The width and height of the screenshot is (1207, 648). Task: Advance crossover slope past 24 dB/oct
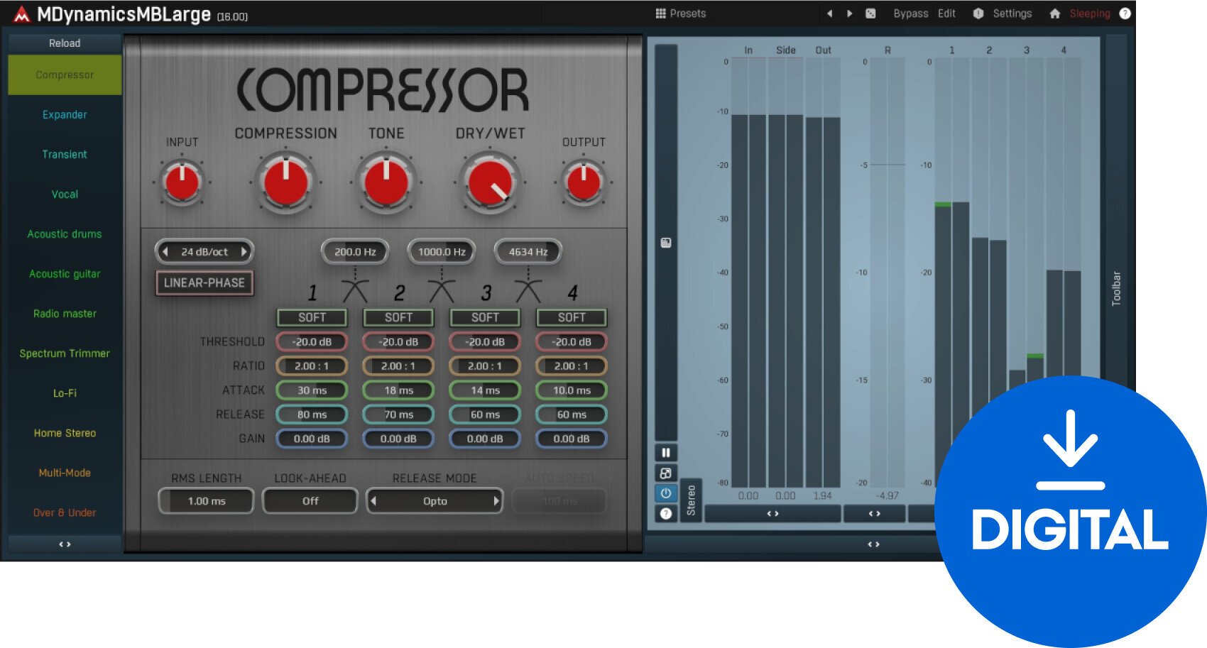pos(244,251)
